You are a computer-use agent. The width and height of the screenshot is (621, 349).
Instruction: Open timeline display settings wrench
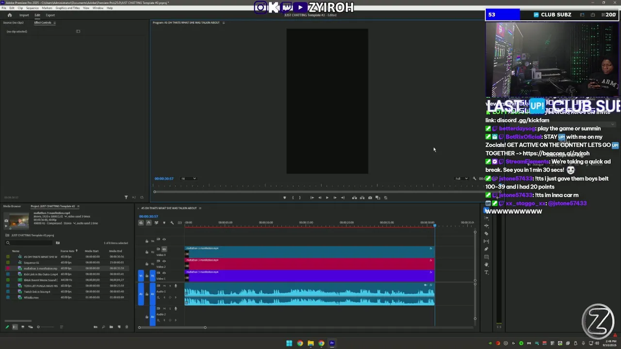pyautogui.click(x=172, y=222)
